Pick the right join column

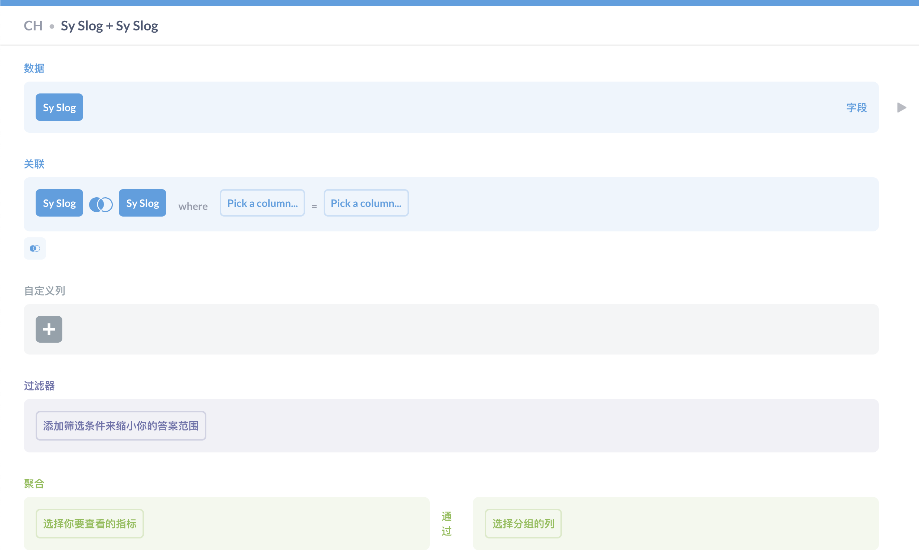(366, 203)
